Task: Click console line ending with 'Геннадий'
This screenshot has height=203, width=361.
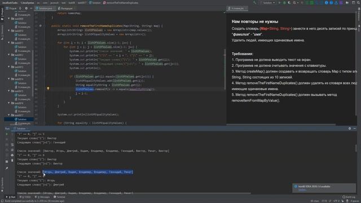Action: 41,143
